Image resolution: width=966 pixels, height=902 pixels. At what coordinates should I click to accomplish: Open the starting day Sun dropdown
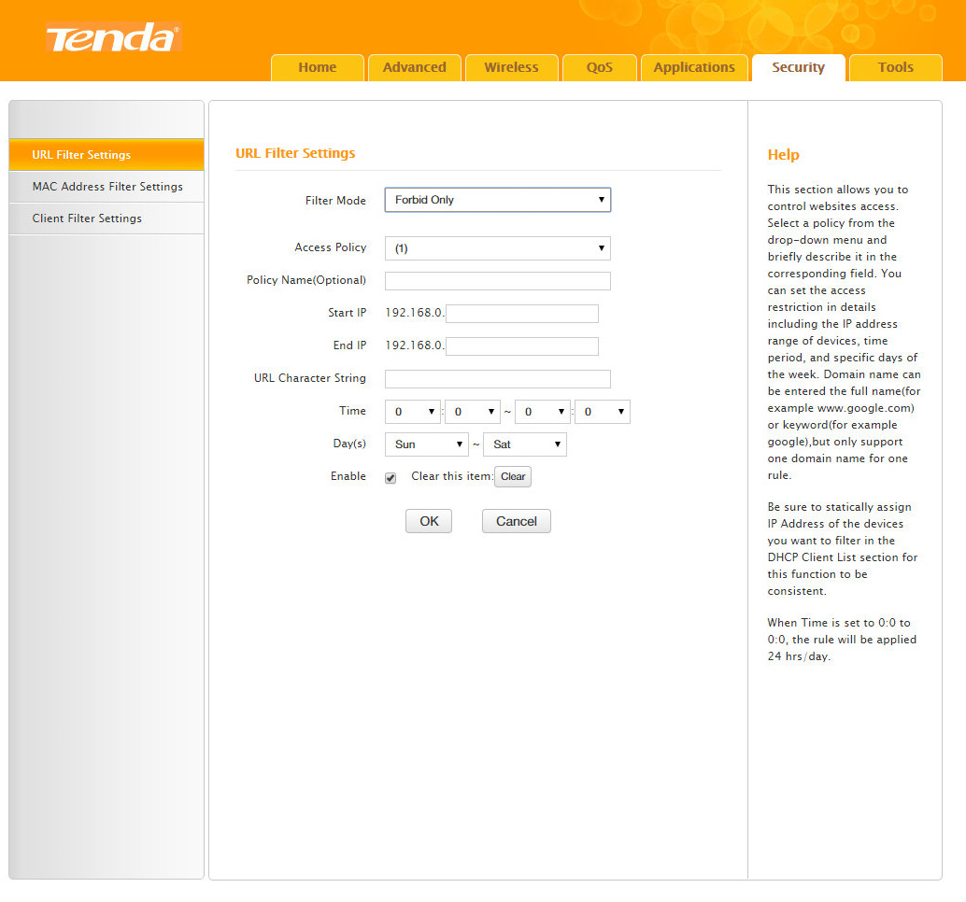coord(427,444)
